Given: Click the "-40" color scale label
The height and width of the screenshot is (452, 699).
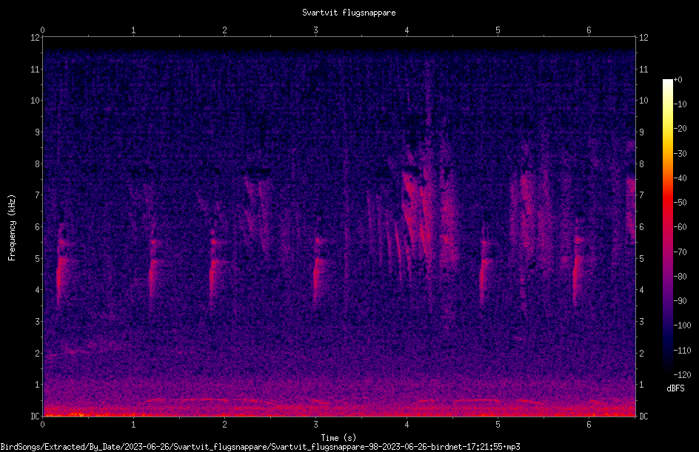Looking at the screenshot, I should pyautogui.click(x=680, y=178).
